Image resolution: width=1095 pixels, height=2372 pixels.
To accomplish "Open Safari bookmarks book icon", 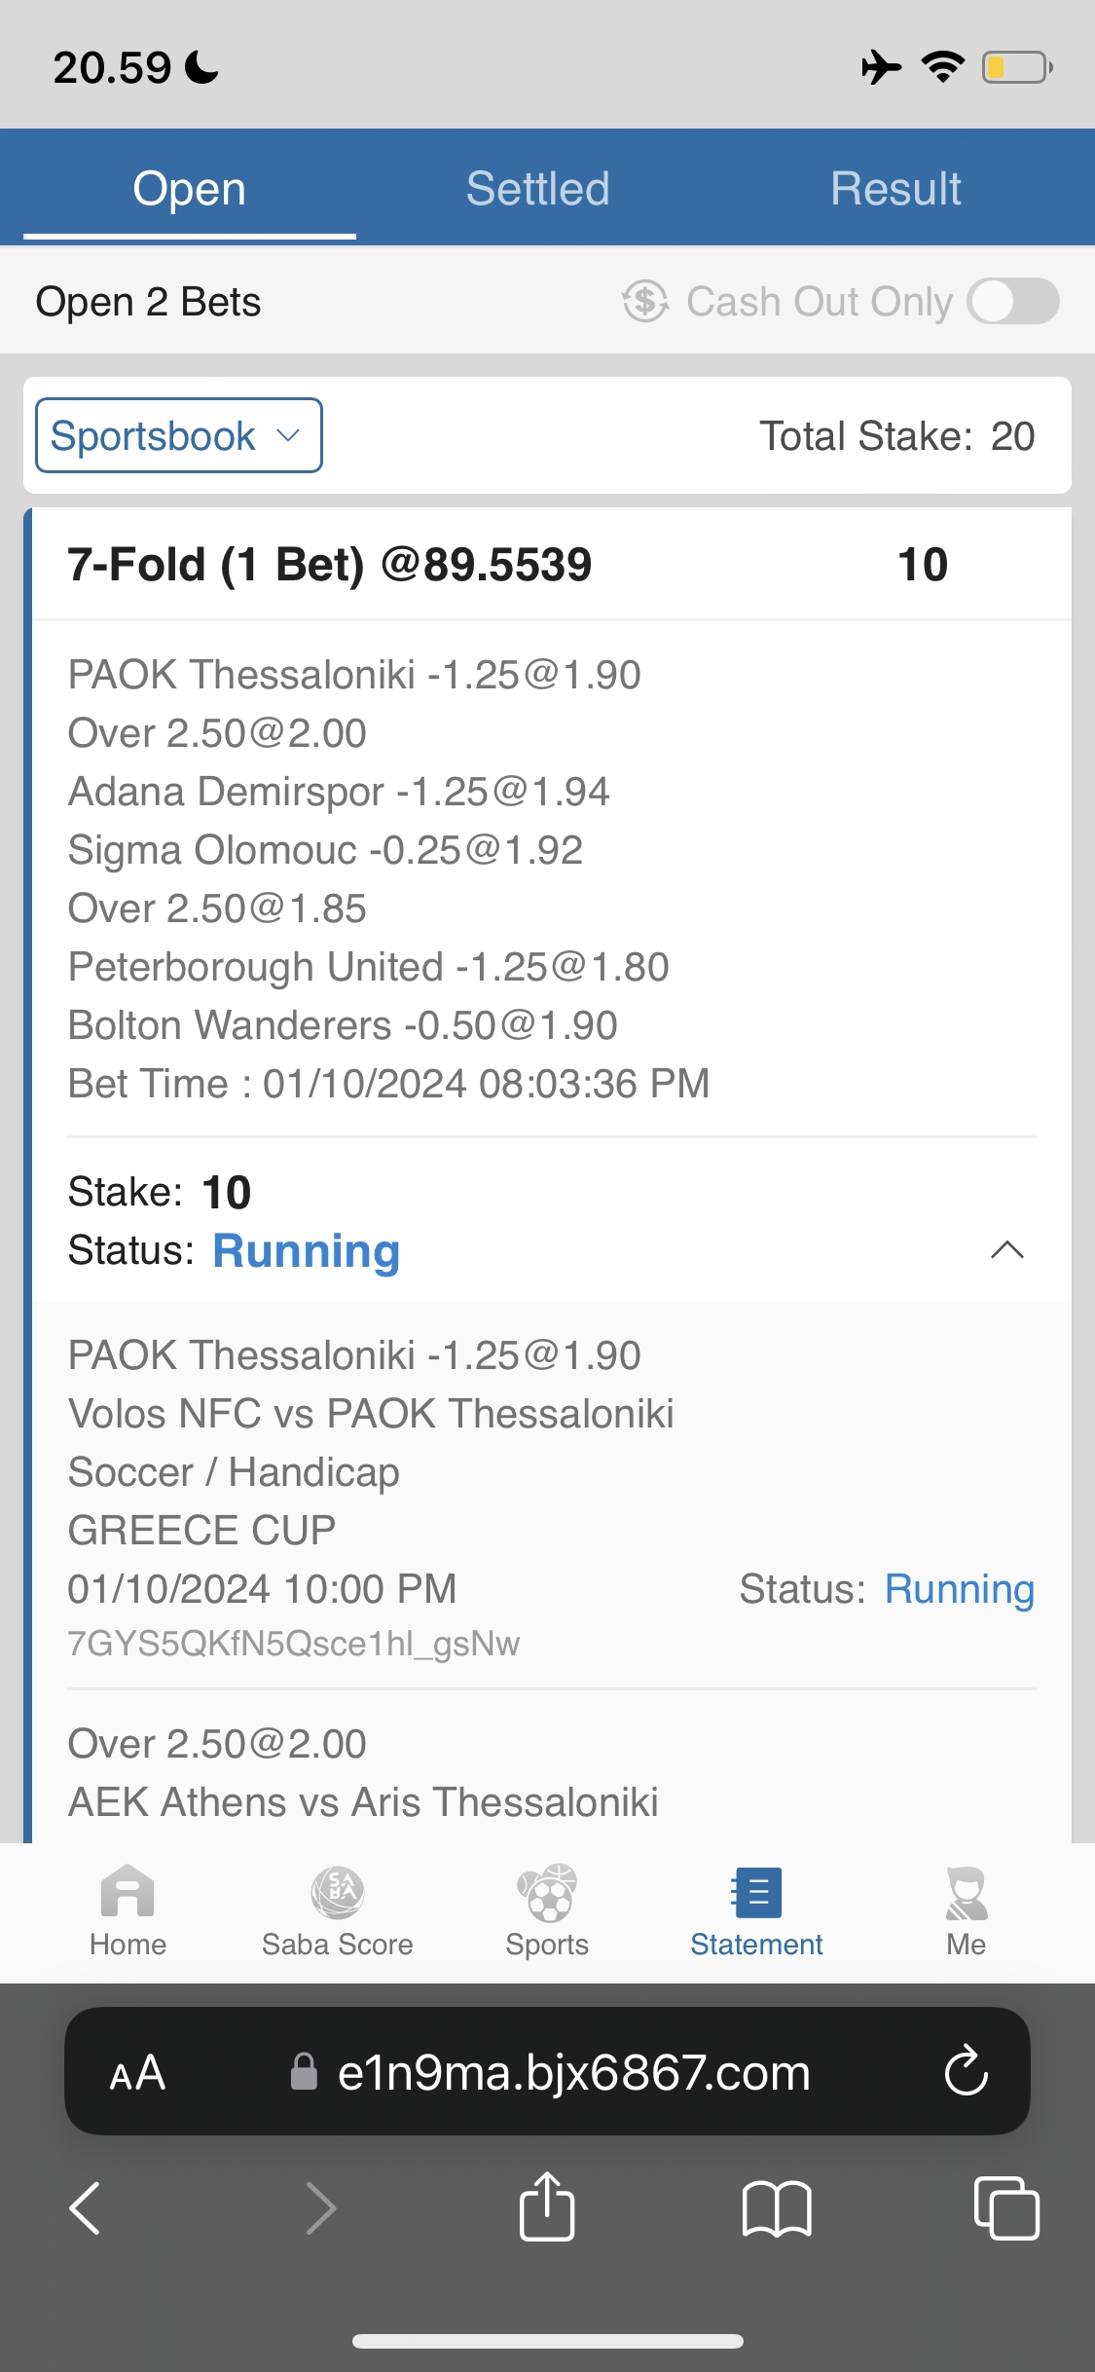I will pyautogui.click(x=776, y=2207).
